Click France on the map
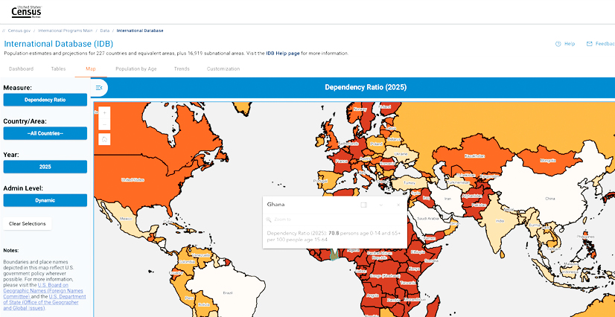The image size is (615, 317). [x=342, y=161]
